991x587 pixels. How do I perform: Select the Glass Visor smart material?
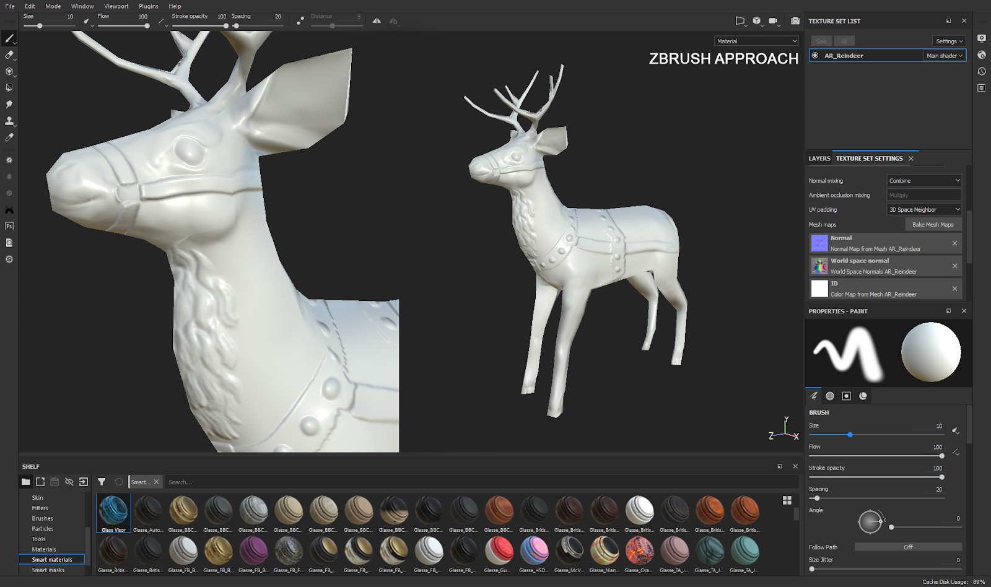(113, 513)
